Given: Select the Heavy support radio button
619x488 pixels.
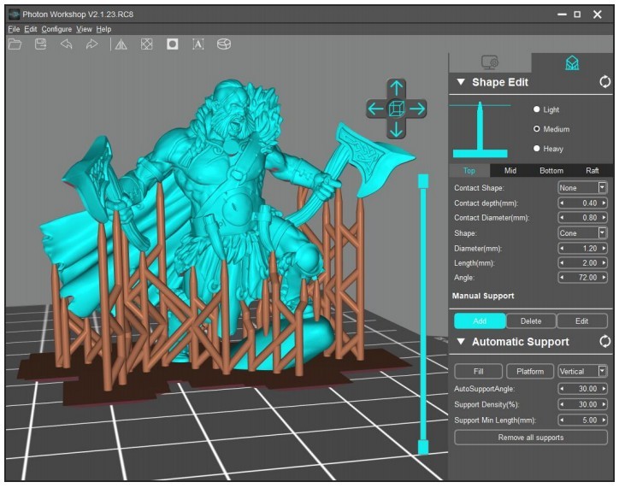Looking at the screenshot, I should 537,149.
